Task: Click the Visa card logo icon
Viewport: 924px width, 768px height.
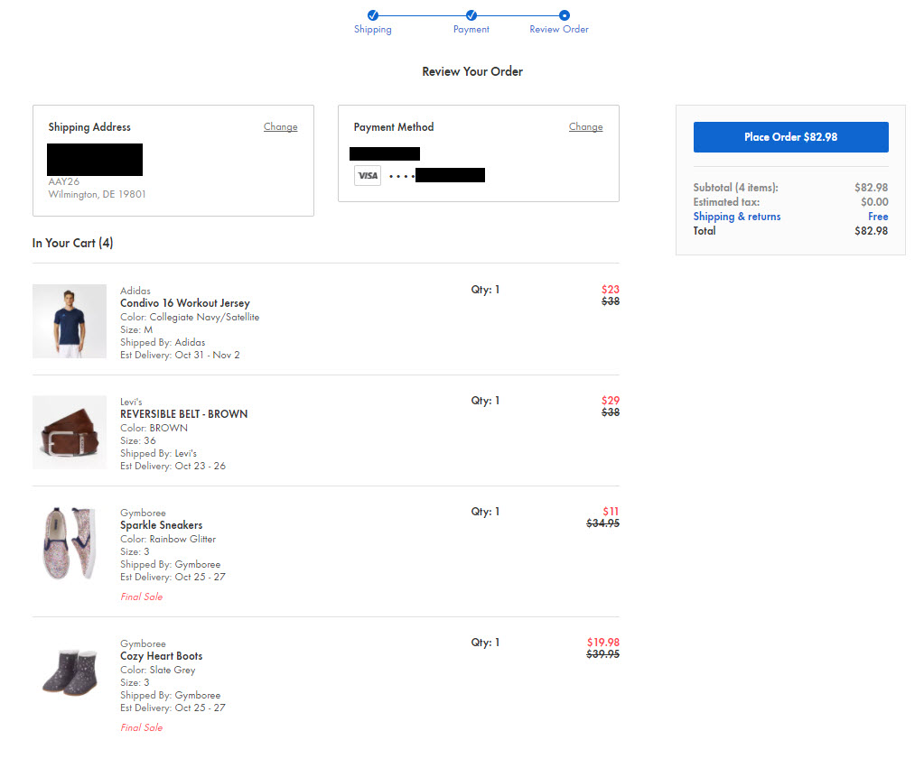Action: coord(368,175)
